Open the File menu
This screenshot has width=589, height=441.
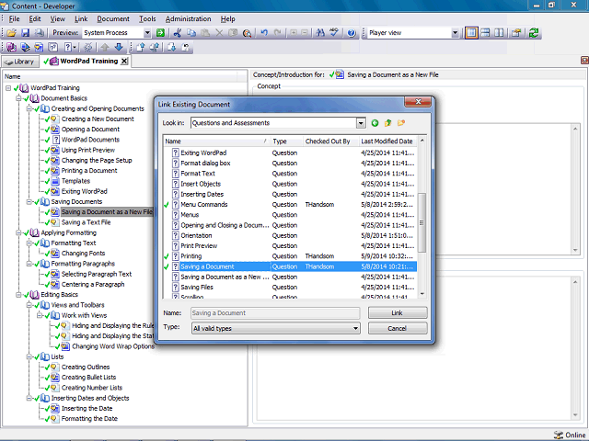point(15,18)
